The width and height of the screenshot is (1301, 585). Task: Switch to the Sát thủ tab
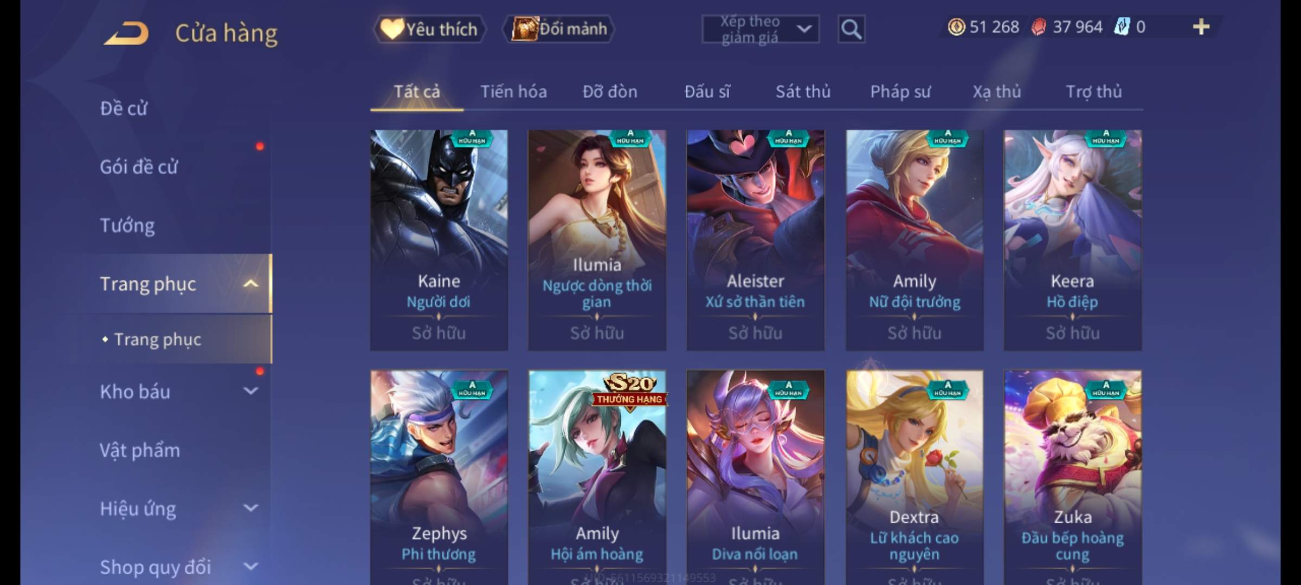coord(803,92)
